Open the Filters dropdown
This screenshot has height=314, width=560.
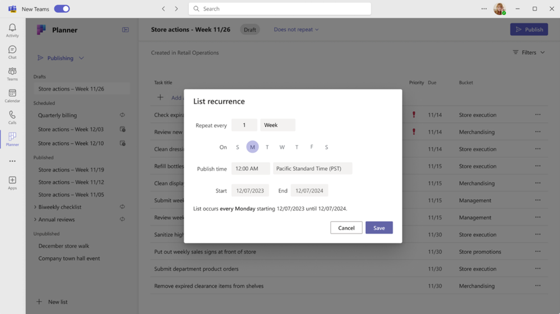tap(529, 53)
